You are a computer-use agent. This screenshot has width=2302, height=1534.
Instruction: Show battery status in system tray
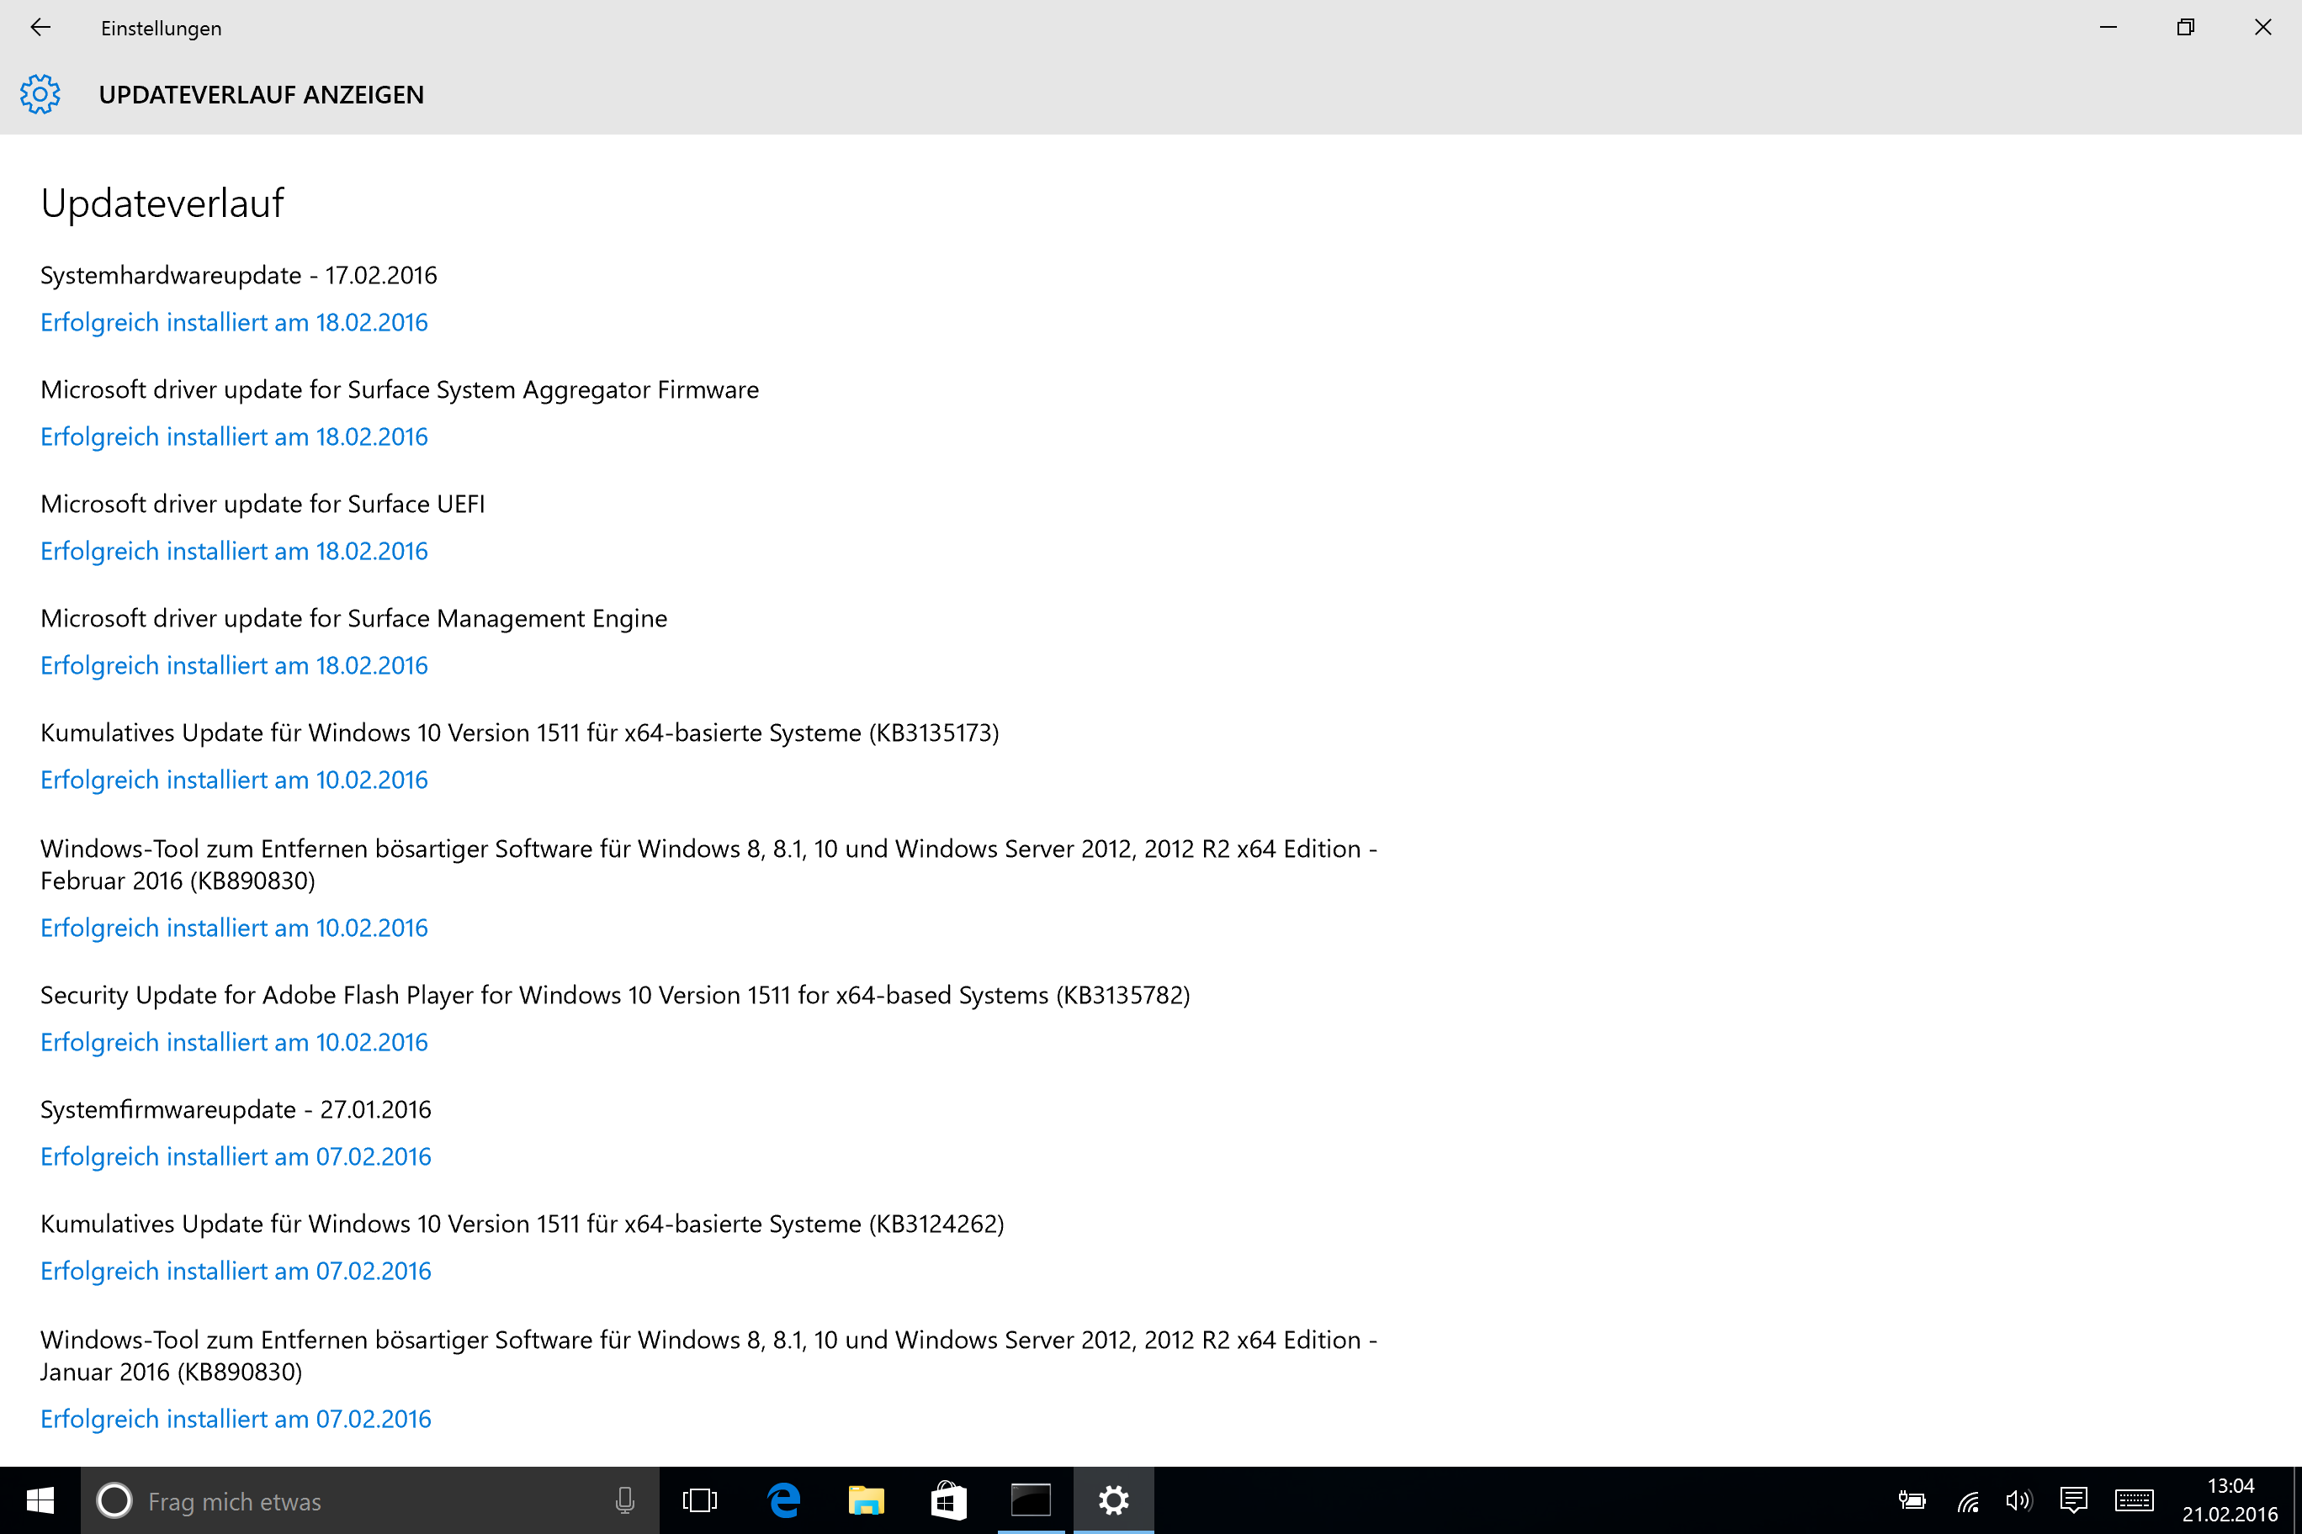click(1912, 1500)
